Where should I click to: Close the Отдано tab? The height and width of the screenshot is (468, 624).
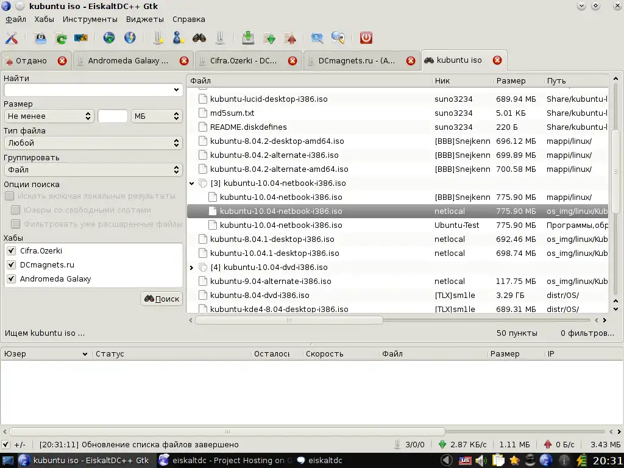(x=62, y=60)
